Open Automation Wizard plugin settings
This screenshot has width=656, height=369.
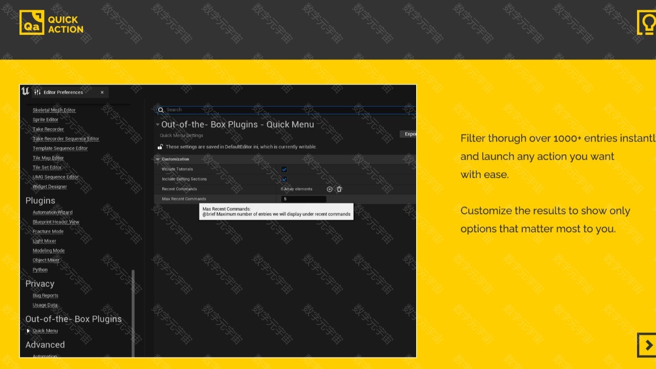pyautogui.click(x=52, y=212)
